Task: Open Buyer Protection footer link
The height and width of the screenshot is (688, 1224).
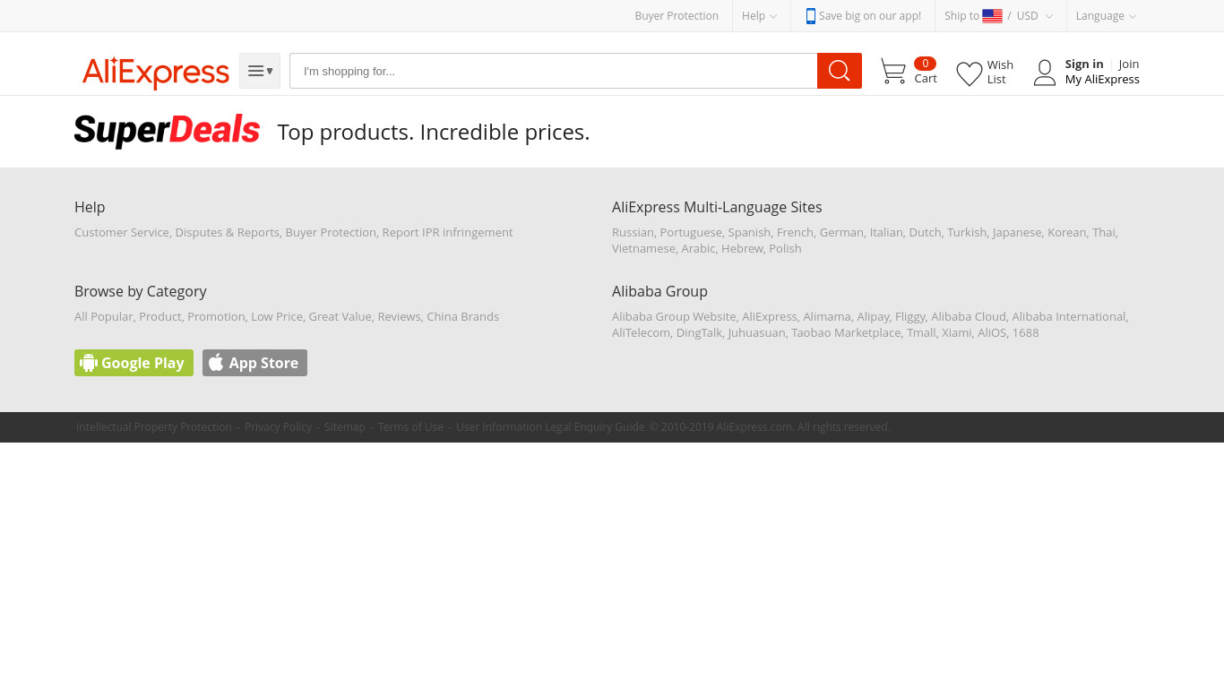Action: (331, 232)
